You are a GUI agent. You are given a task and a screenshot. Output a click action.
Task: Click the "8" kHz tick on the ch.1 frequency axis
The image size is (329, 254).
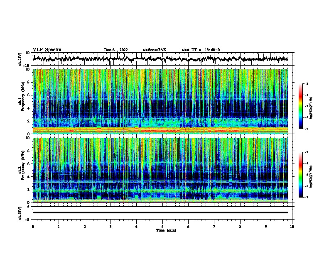click(29, 82)
